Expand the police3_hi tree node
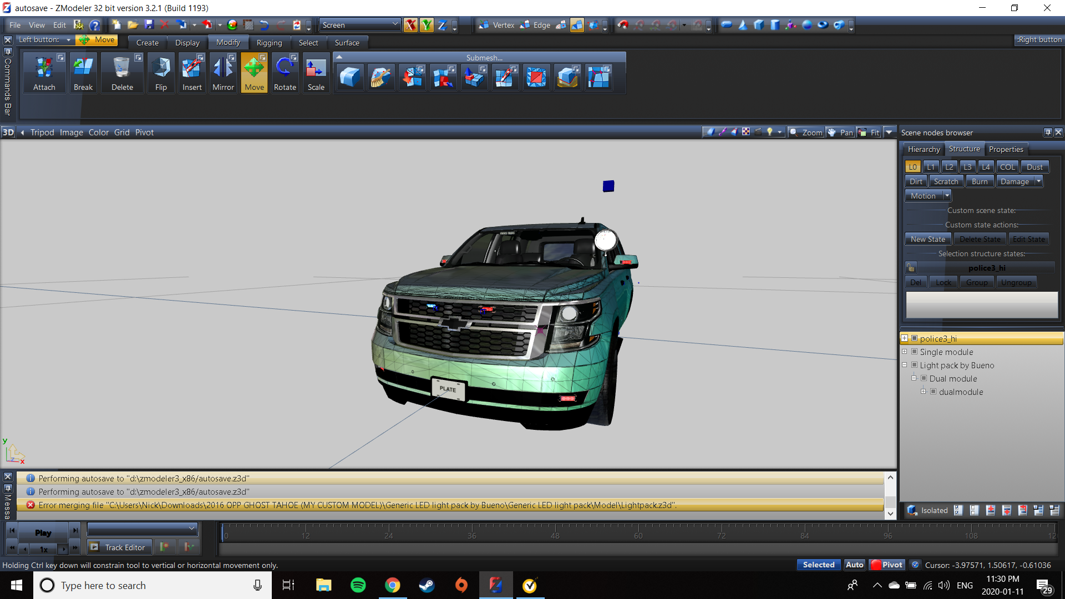The height and width of the screenshot is (599, 1065). [905, 338]
